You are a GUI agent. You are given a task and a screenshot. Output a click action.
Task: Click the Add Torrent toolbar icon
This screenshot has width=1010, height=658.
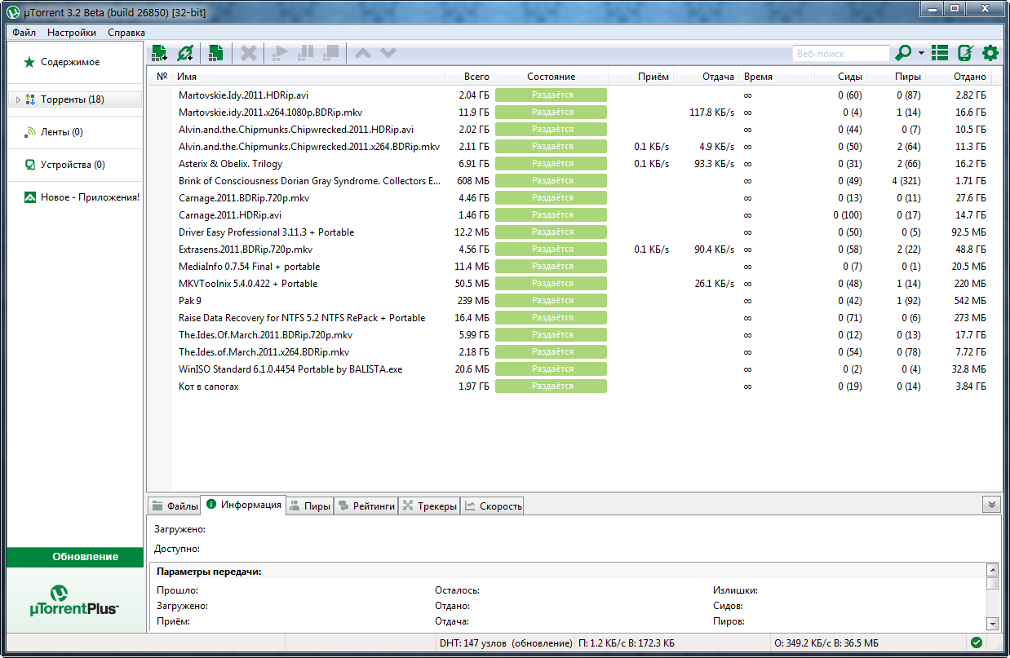coord(159,53)
